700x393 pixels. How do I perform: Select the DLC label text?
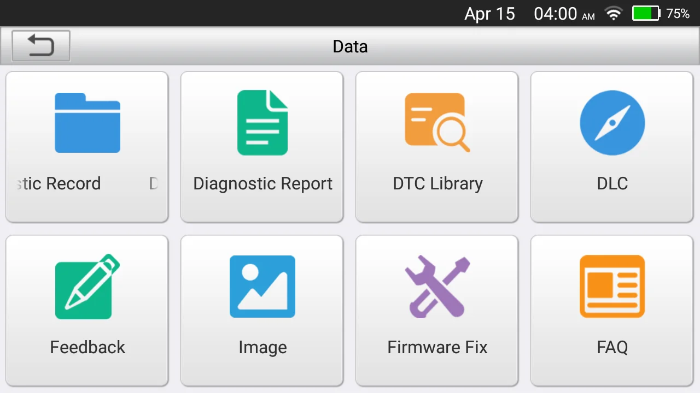pos(612,184)
